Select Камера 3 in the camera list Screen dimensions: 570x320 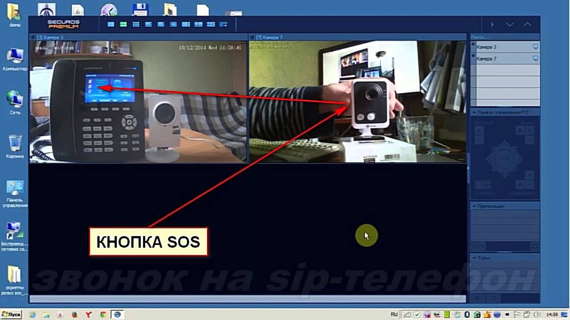coord(505,47)
